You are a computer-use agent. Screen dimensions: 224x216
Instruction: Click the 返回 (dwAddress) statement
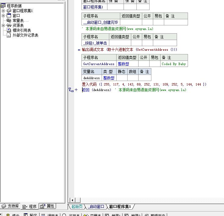96,90
